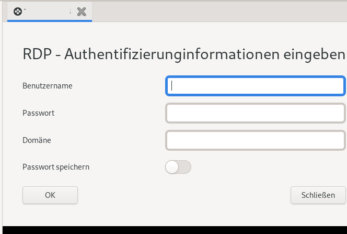Viewport: 347px width, 234px height.
Task: Click into the Passwort input field
Action: point(255,113)
